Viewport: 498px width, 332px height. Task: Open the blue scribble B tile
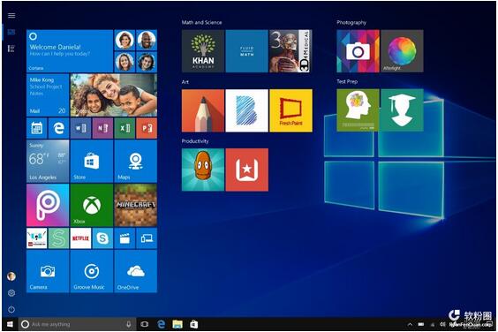[246, 110]
